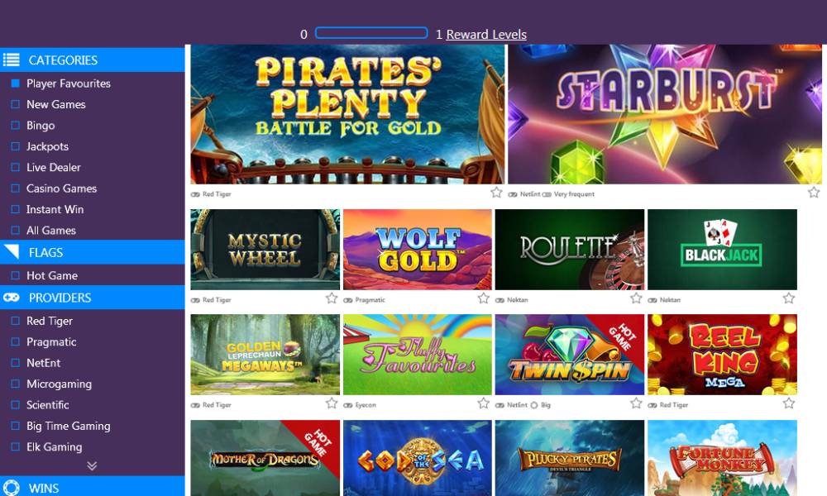Screen dimensions: 827x496
Task: Open the Reward Levels link
Action: pyautogui.click(x=486, y=34)
